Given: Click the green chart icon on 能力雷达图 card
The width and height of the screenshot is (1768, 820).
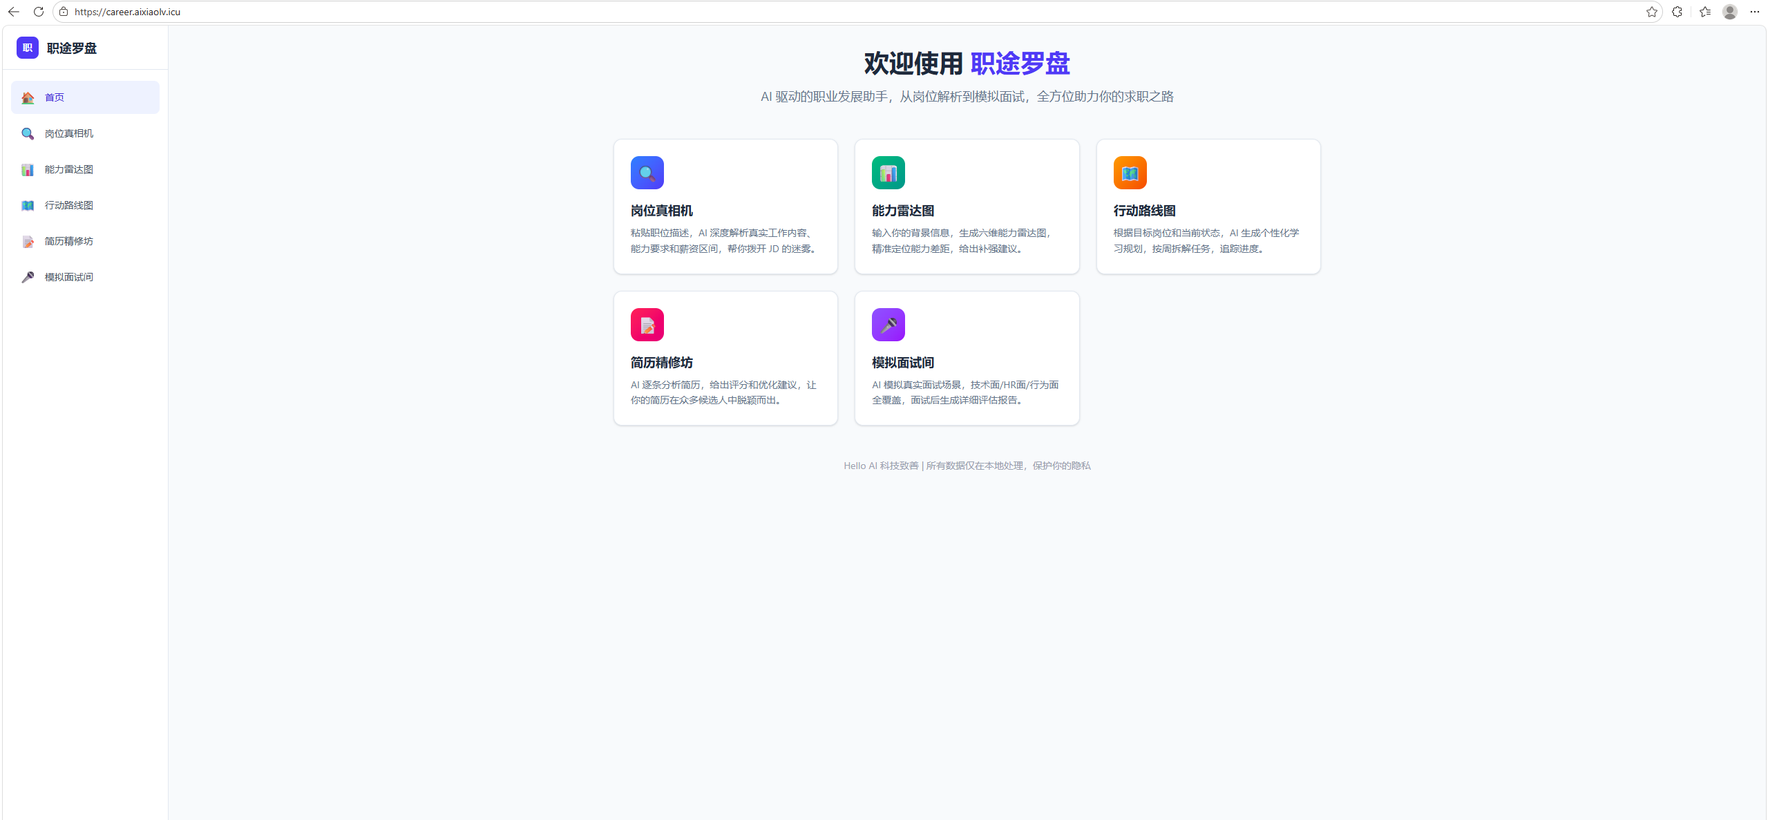Looking at the screenshot, I should click(888, 173).
